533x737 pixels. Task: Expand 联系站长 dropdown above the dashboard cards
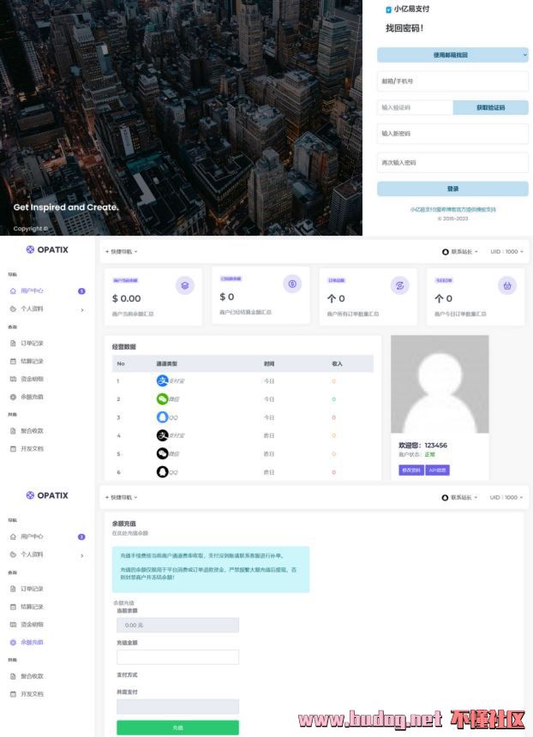[460, 251]
